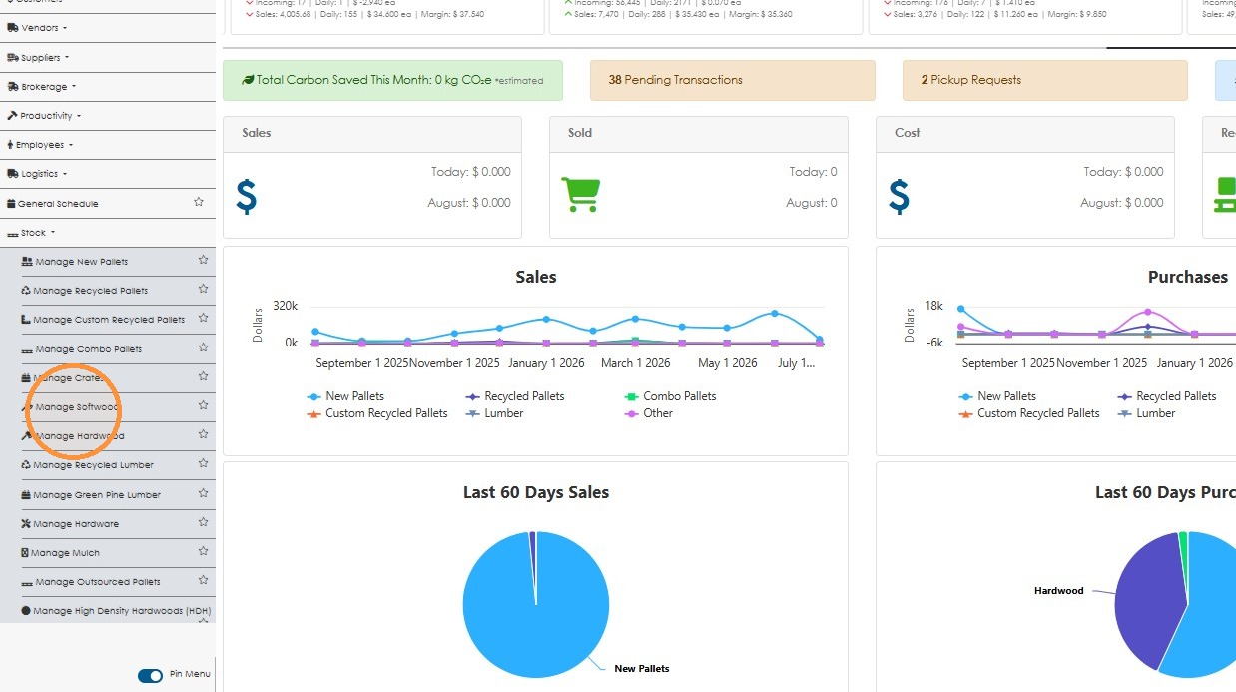Expand the Productivity dropdown
The height and width of the screenshot is (692, 1236).
44,116
